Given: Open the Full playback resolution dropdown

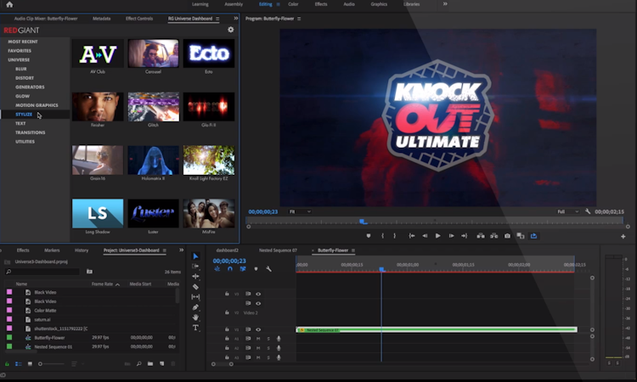Looking at the screenshot, I should [x=567, y=211].
